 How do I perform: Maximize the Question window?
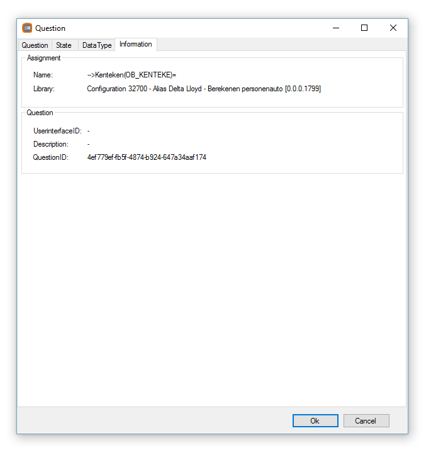[x=364, y=28]
